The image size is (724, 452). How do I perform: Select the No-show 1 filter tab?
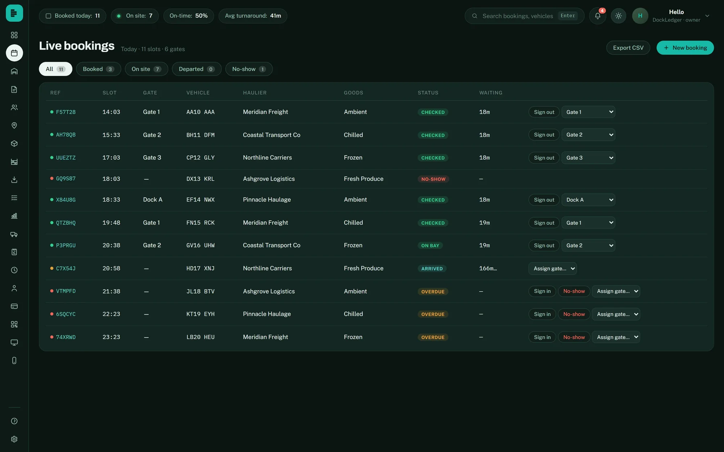(x=249, y=69)
